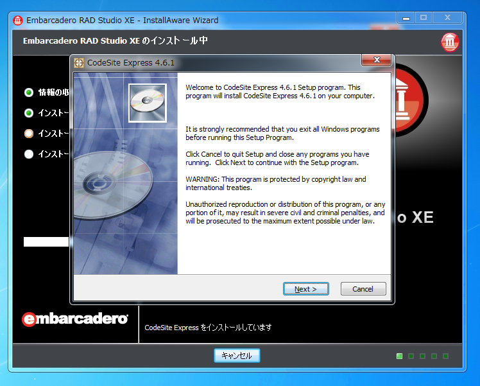This screenshot has height=386, width=480.
Task: Click Next to continue CodeSite setup
Action: [x=306, y=289]
